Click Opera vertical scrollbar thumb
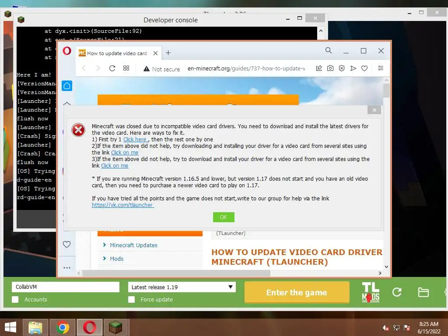The height and width of the screenshot is (336, 448). 387,90
